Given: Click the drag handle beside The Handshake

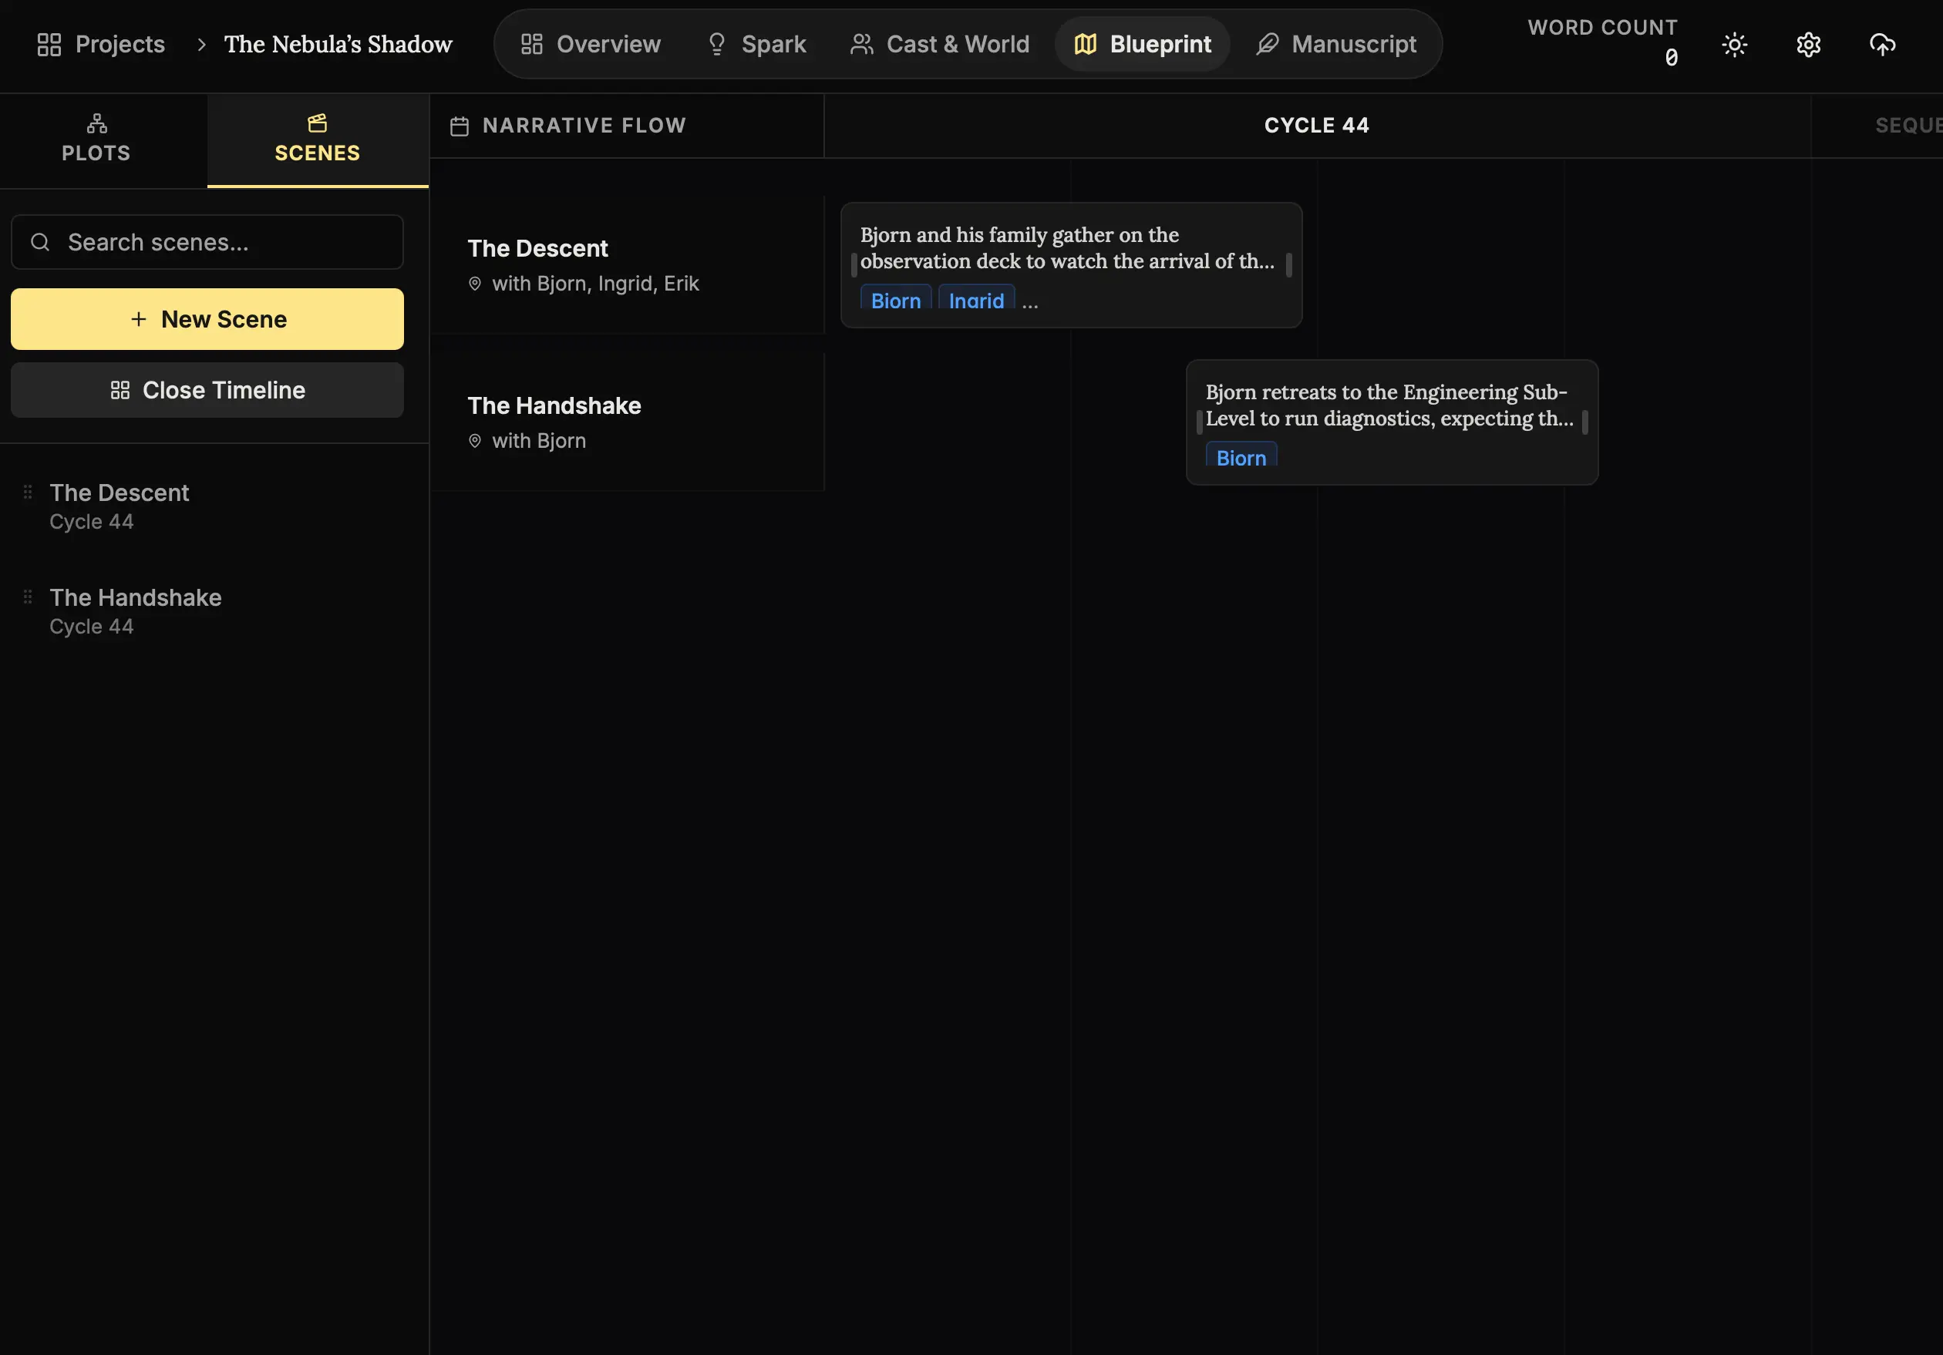Looking at the screenshot, I should coord(28,597).
